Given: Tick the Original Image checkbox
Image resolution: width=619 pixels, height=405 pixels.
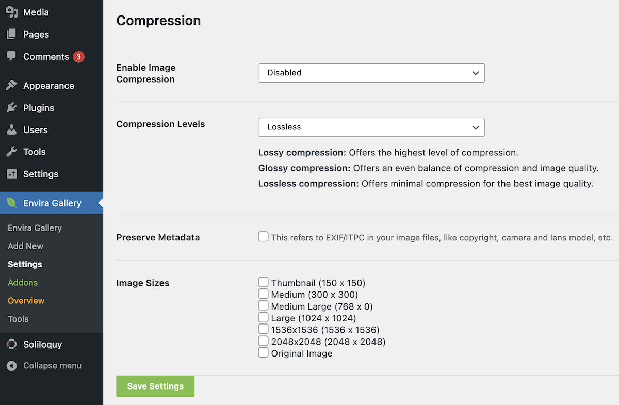Looking at the screenshot, I should pyautogui.click(x=264, y=353).
